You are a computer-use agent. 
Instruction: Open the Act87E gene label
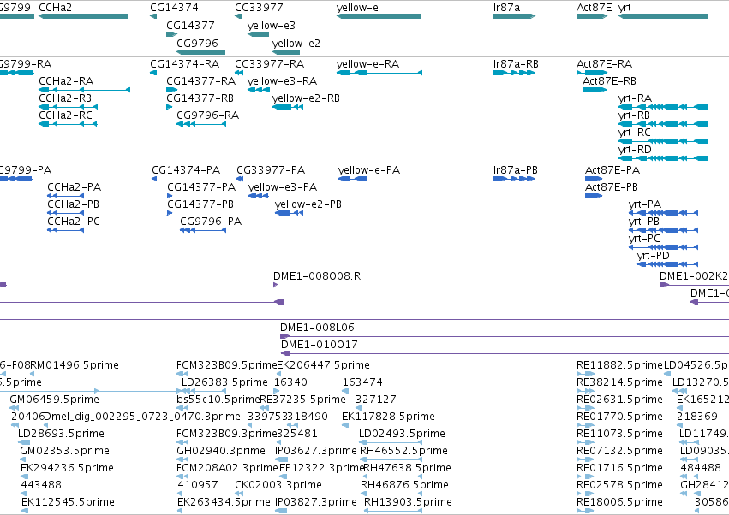(x=594, y=8)
